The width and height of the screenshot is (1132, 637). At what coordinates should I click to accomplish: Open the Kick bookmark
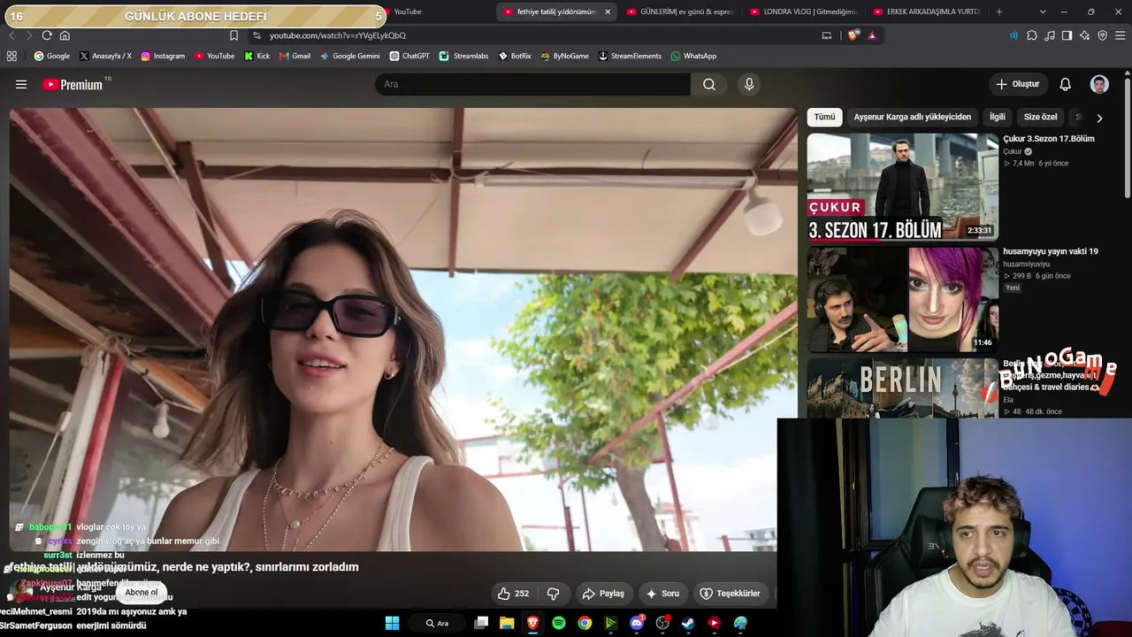coord(257,56)
